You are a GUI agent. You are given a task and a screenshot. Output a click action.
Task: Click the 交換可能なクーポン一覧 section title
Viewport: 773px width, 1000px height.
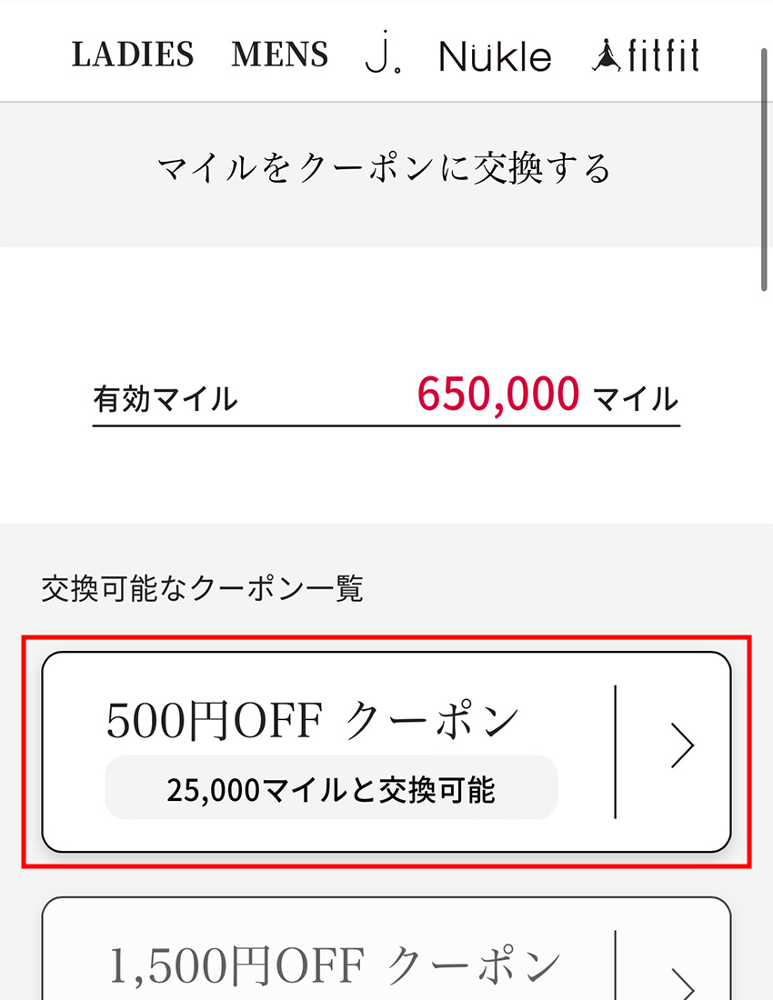click(203, 588)
